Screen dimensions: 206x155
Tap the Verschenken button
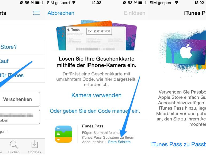(x=17, y=99)
